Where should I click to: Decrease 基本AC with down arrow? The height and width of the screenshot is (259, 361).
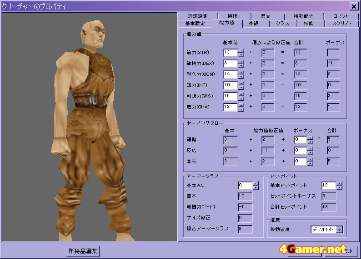tap(256, 188)
